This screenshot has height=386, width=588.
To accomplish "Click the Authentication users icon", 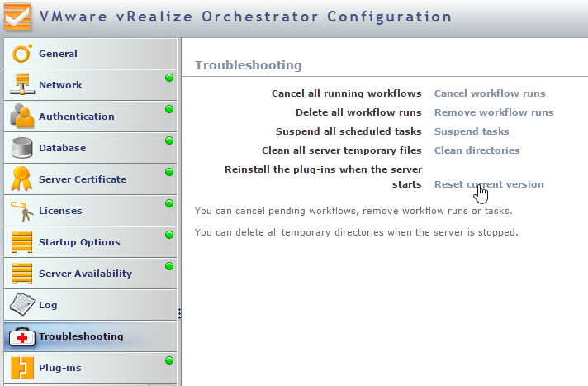I will pos(22,117).
